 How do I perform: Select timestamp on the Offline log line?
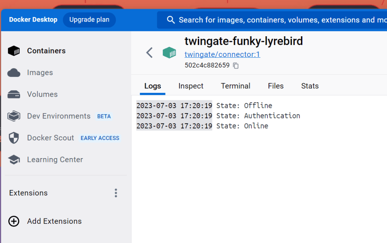(174, 106)
